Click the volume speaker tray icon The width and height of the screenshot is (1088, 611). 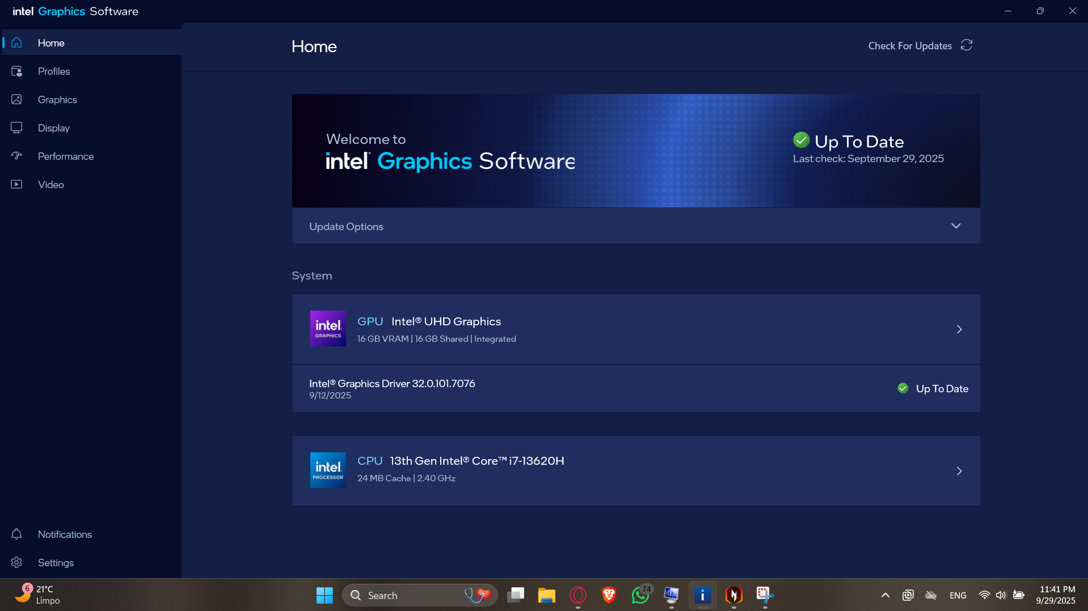coord(1001,595)
